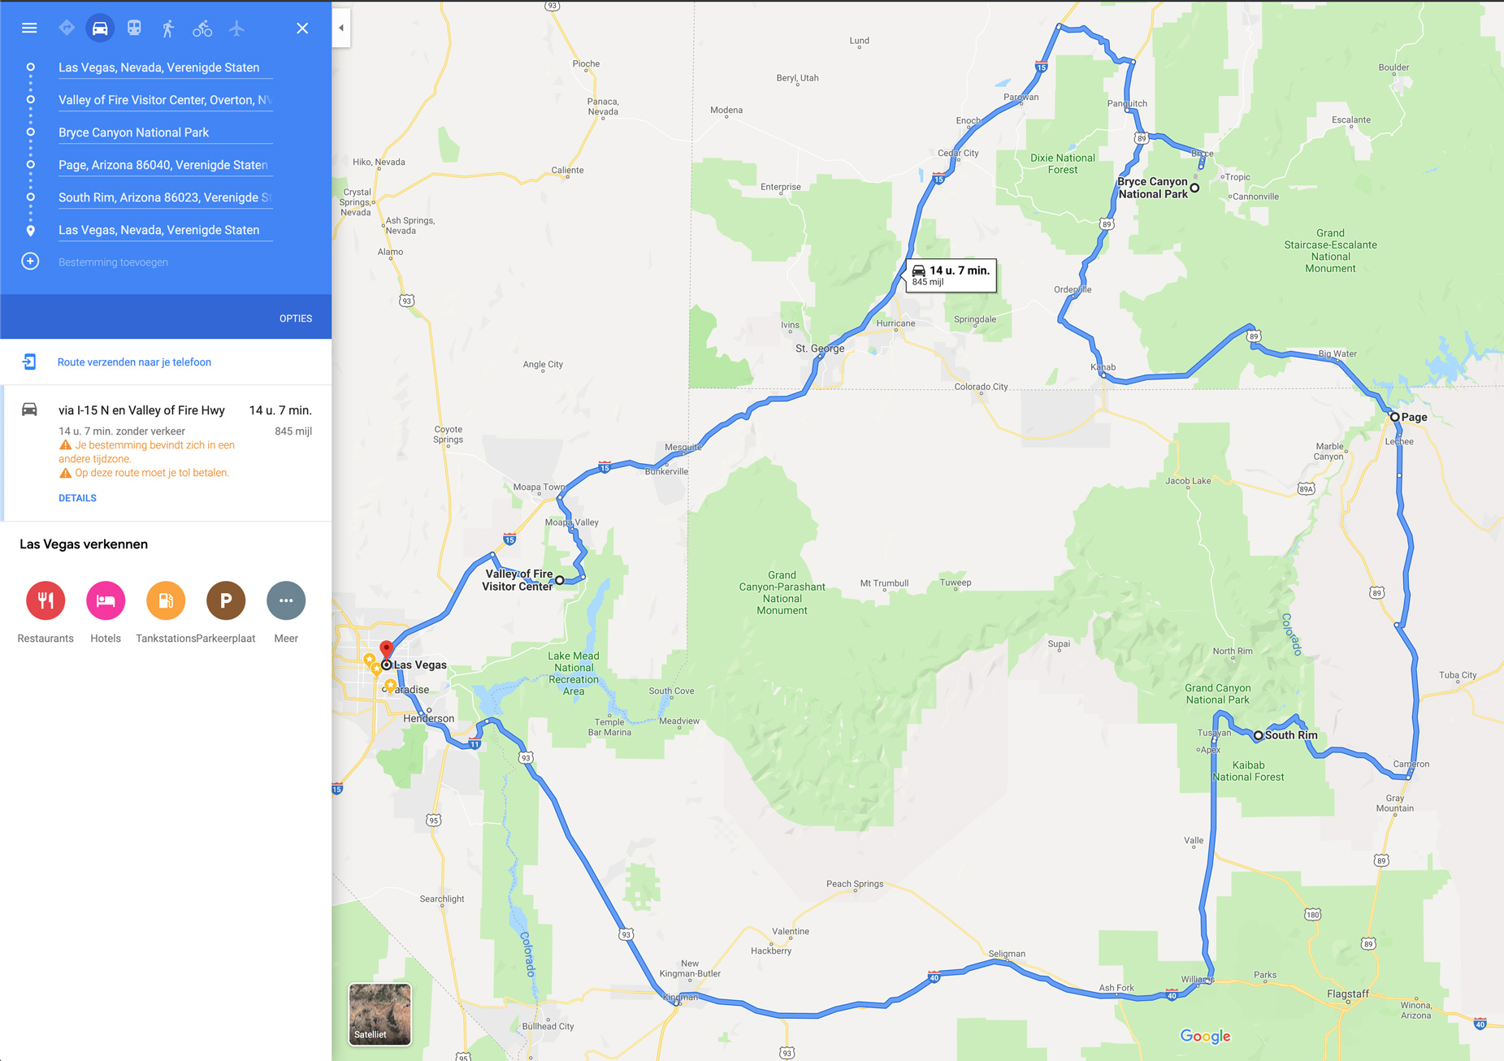Open Hotels nearby Las Vegas
Viewport: 1504px width, 1061px height.
(x=106, y=600)
